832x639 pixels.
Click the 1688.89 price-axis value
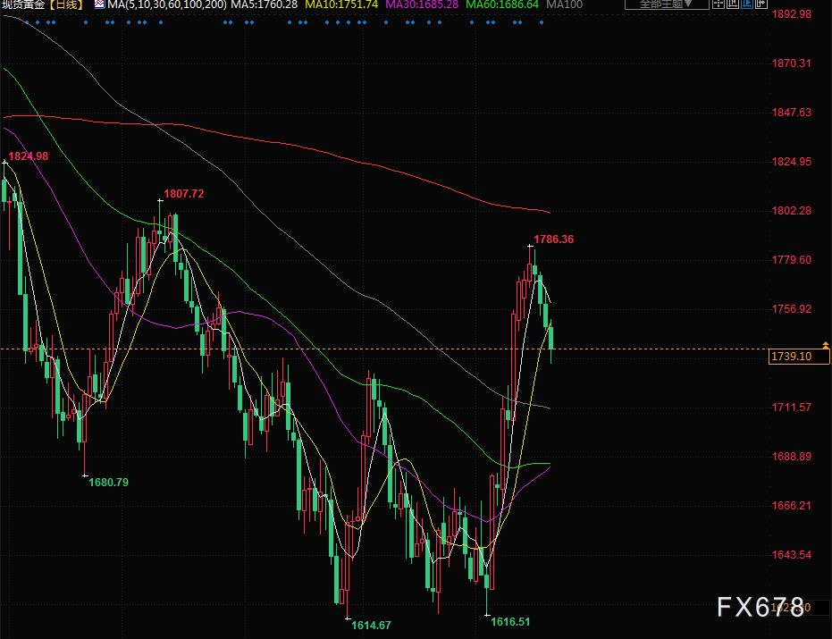791,457
